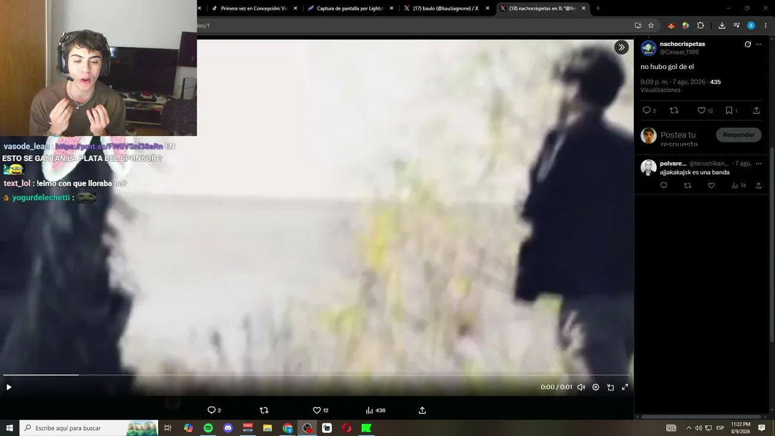Like the post using heart under video
This screenshot has height=436, width=775.
pos(320,410)
